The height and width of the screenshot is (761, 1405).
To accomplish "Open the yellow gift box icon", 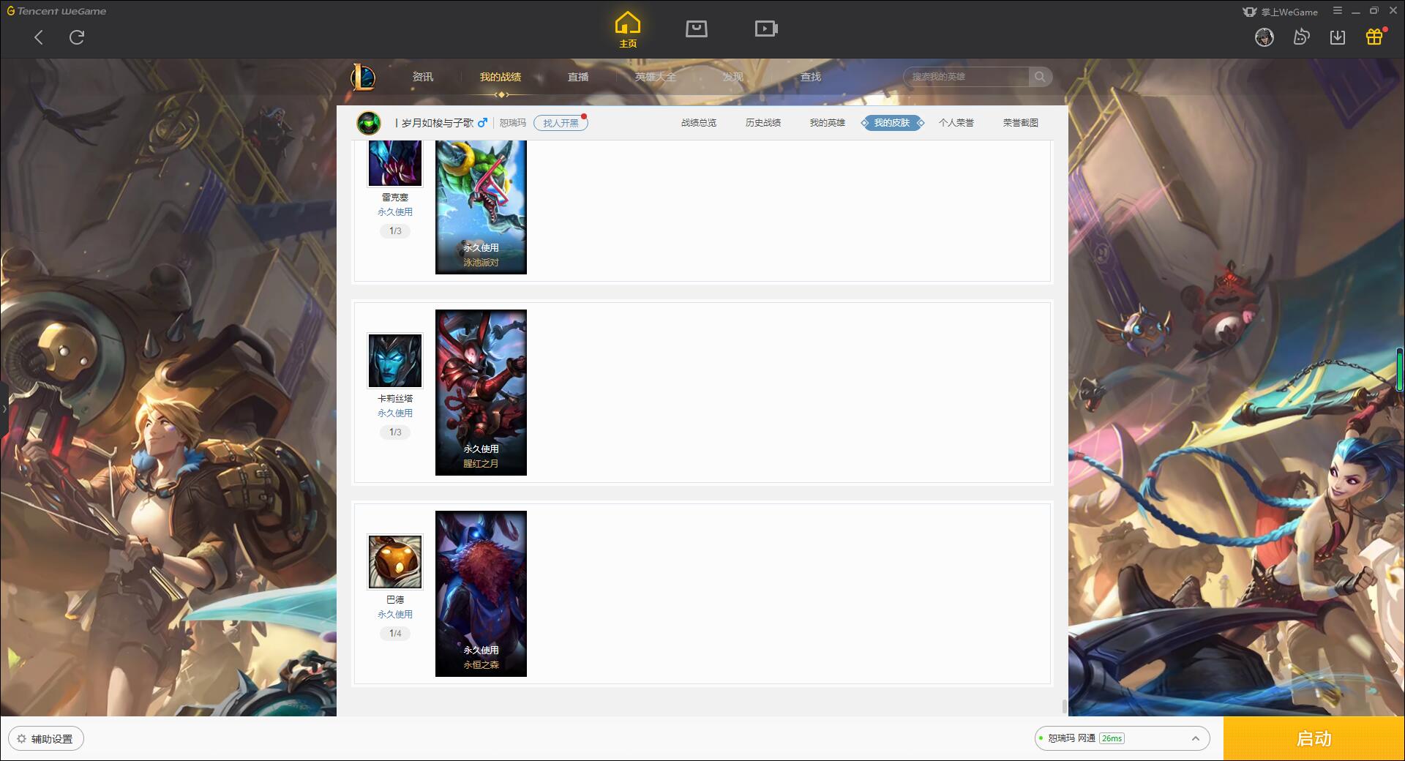I will tap(1374, 37).
